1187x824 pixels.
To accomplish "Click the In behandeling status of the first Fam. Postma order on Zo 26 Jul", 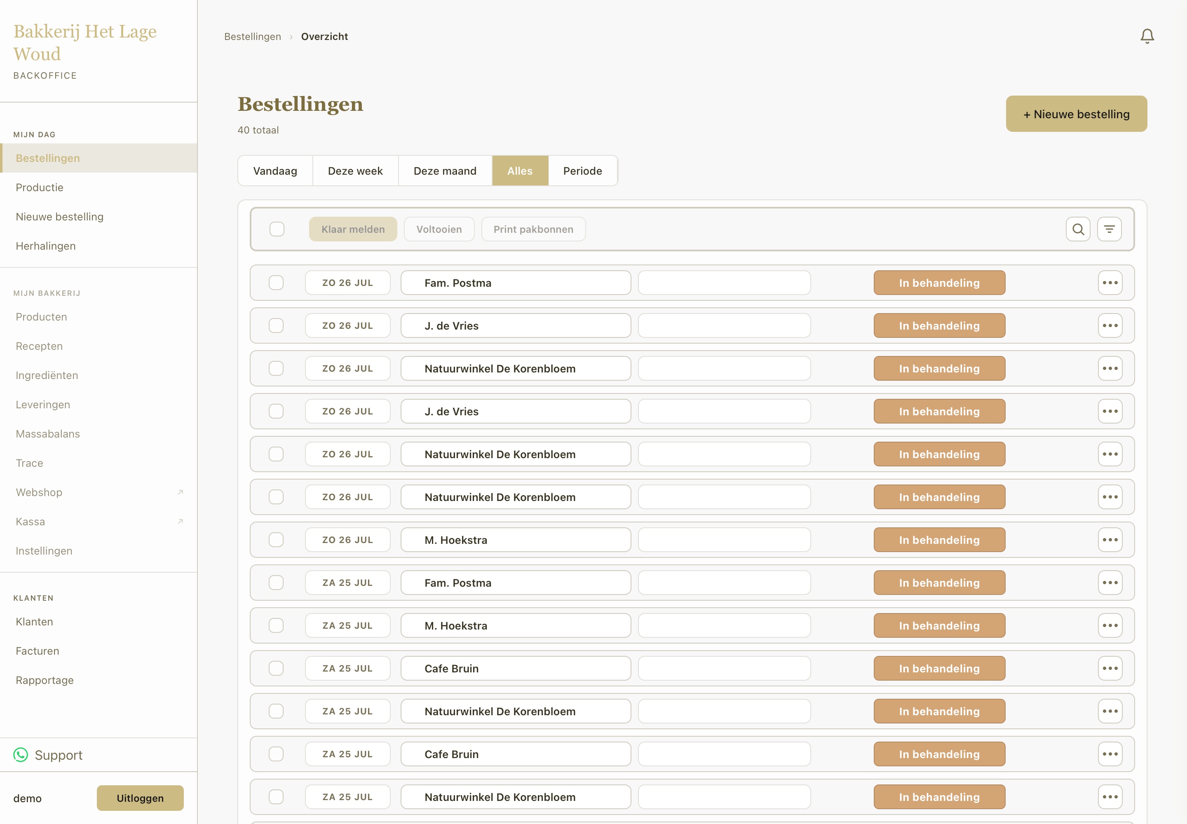I will coord(939,283).
